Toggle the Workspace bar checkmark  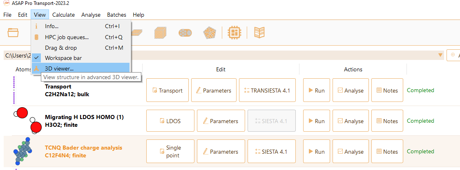click(x=36, y=58)
